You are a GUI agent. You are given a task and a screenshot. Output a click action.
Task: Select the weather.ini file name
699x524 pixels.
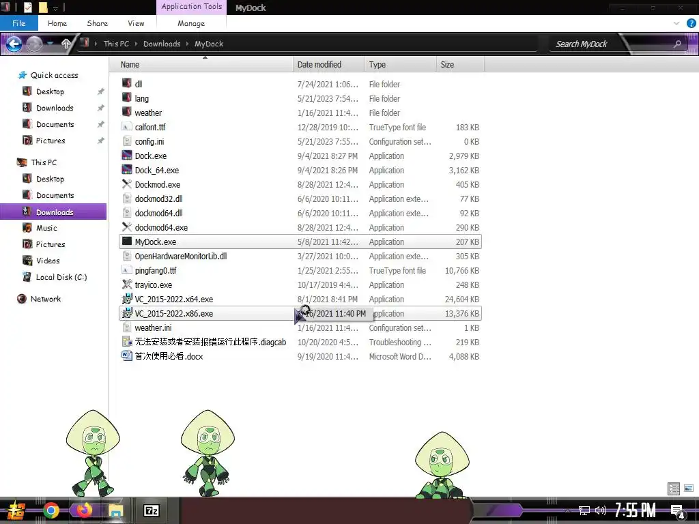153,327
